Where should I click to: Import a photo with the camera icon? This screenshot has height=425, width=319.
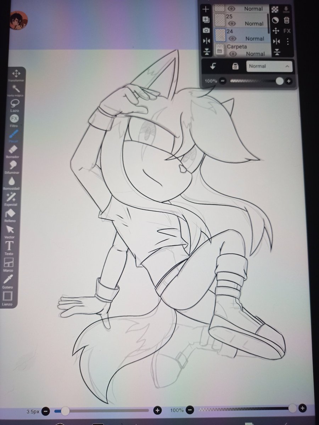click(206, 30)
